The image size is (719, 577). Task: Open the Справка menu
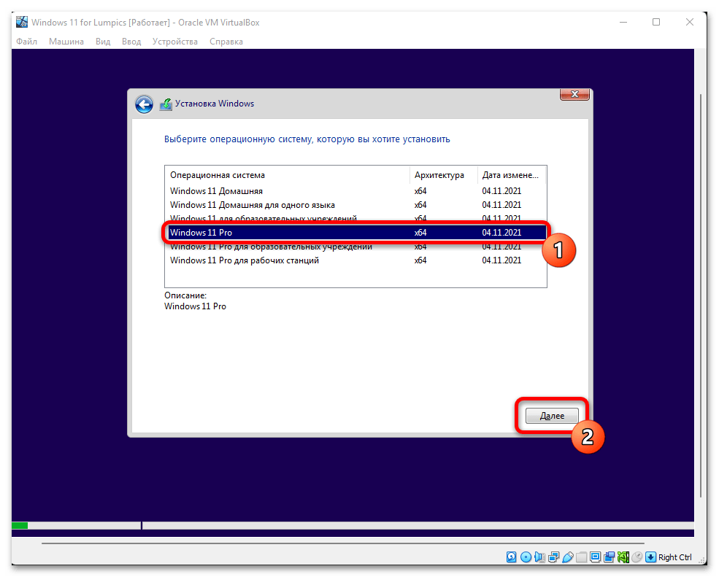point(226,42)
